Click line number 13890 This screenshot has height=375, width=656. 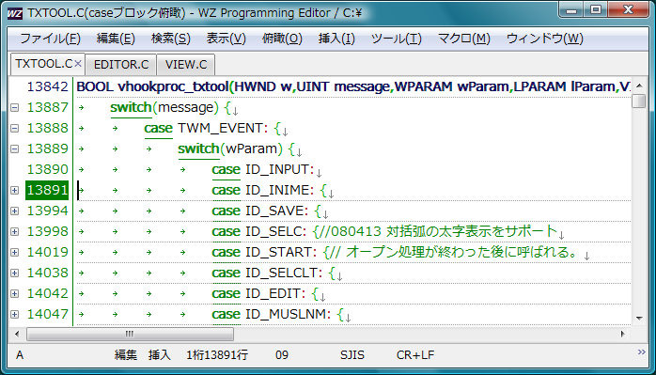pyautogui.click(x=47, y=169)
